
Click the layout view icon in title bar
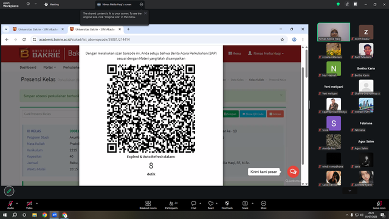coord(356,4)
